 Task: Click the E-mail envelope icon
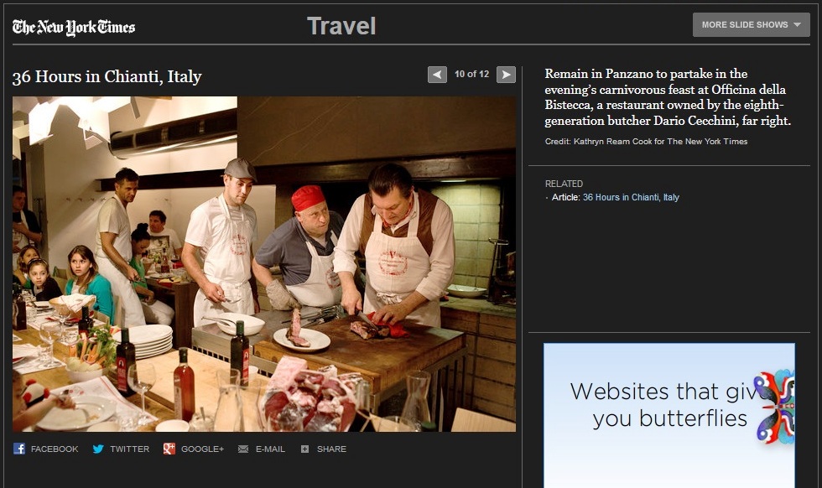(243, 449)
